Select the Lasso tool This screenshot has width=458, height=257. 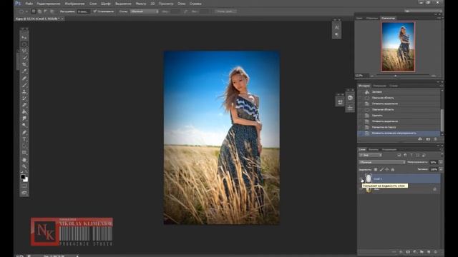coord(24,51)
